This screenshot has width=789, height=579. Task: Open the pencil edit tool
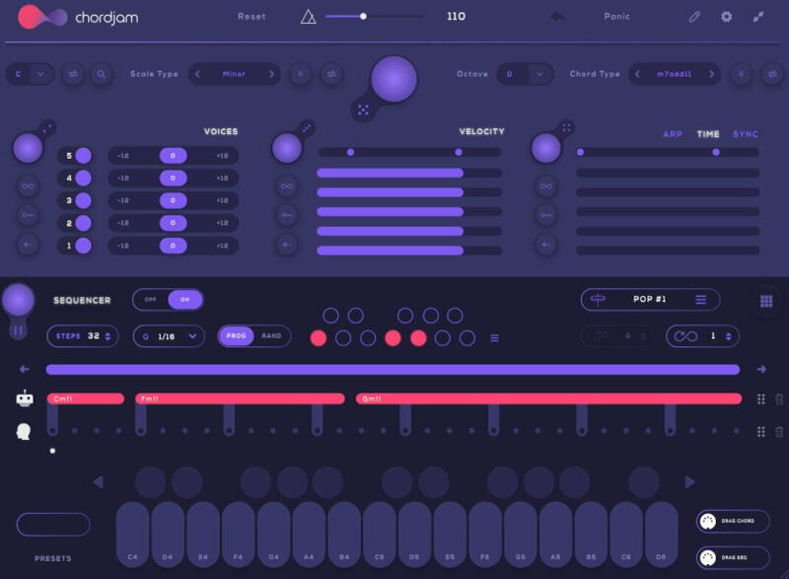coord(694,17)
